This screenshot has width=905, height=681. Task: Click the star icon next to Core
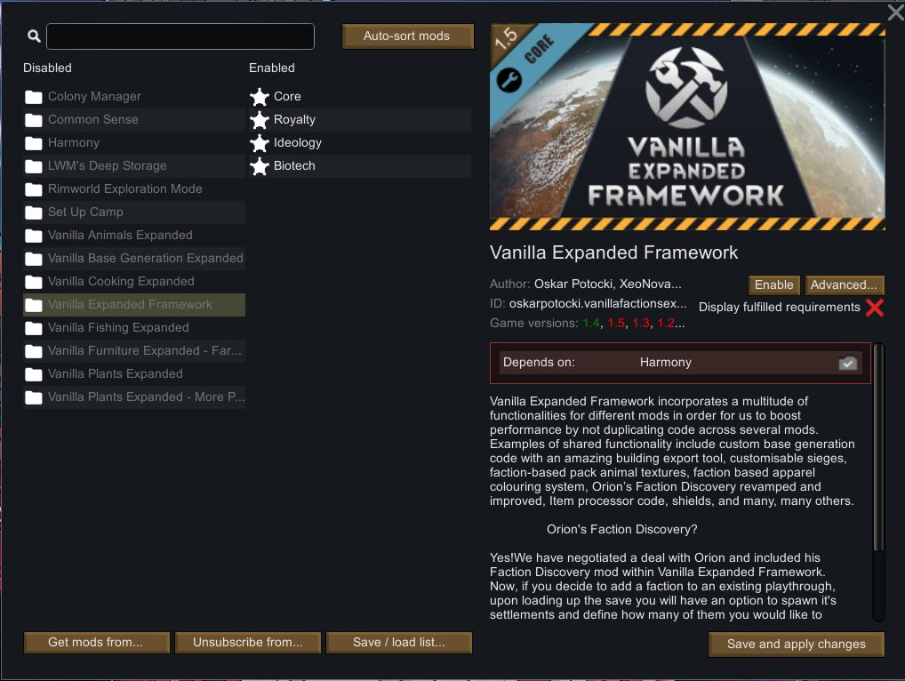(258, 96)
